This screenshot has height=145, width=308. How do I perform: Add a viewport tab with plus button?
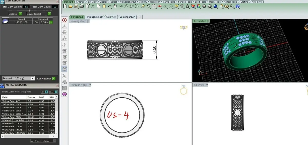point(140,17)
